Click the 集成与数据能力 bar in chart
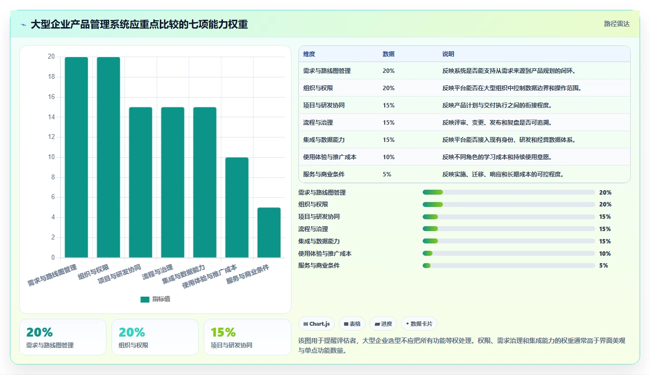The width and height of the screenshot is (650, 375). pyautogui.click(x=205, y=182)
